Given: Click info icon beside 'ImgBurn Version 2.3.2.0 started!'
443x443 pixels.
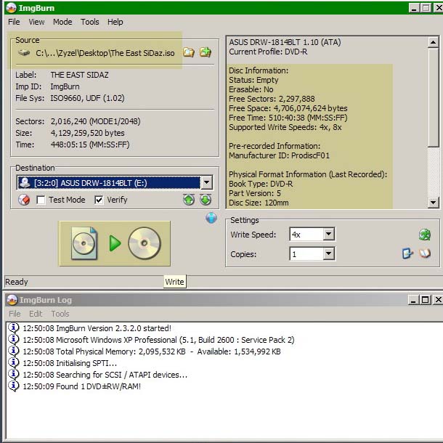Looking at the screenshot, I should (x=13, y=328).
